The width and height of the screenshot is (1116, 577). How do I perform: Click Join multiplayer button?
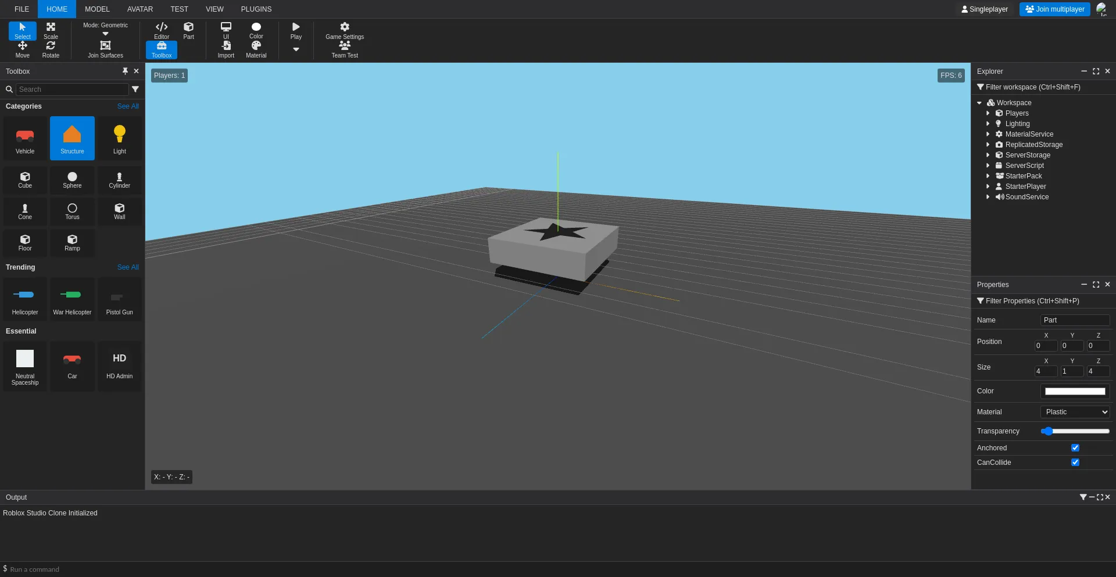click(1054, 9)
